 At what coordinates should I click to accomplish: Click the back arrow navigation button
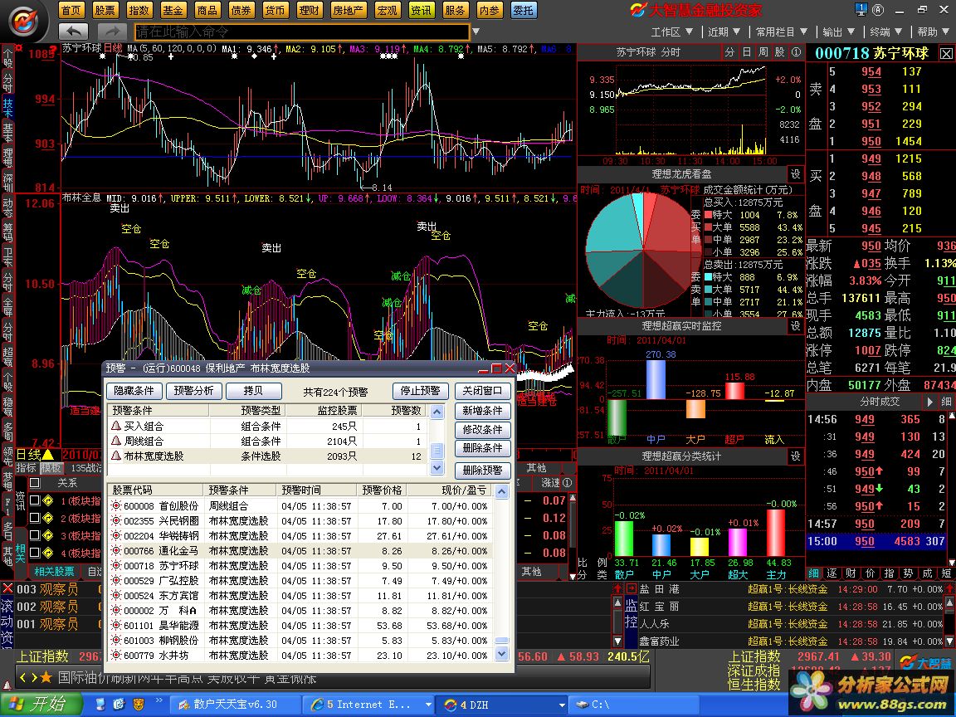point(74,32)
